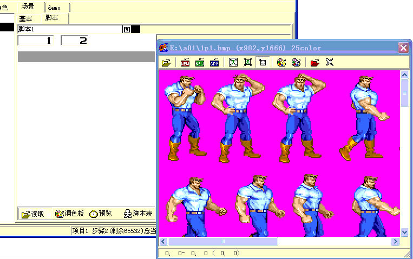Click the shrink-inward arrows frame icon
The width and height of the screenshot is (413, 259).
(247, 62)
